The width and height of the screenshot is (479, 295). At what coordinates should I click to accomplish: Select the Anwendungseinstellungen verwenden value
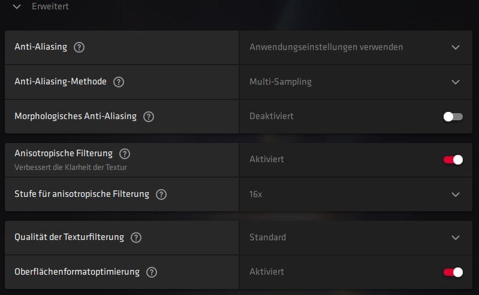(x=326, y=47)
